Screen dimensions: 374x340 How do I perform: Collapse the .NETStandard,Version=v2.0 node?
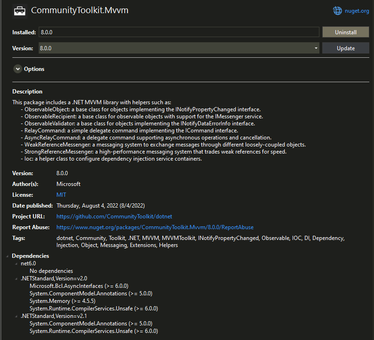(16, 279)
